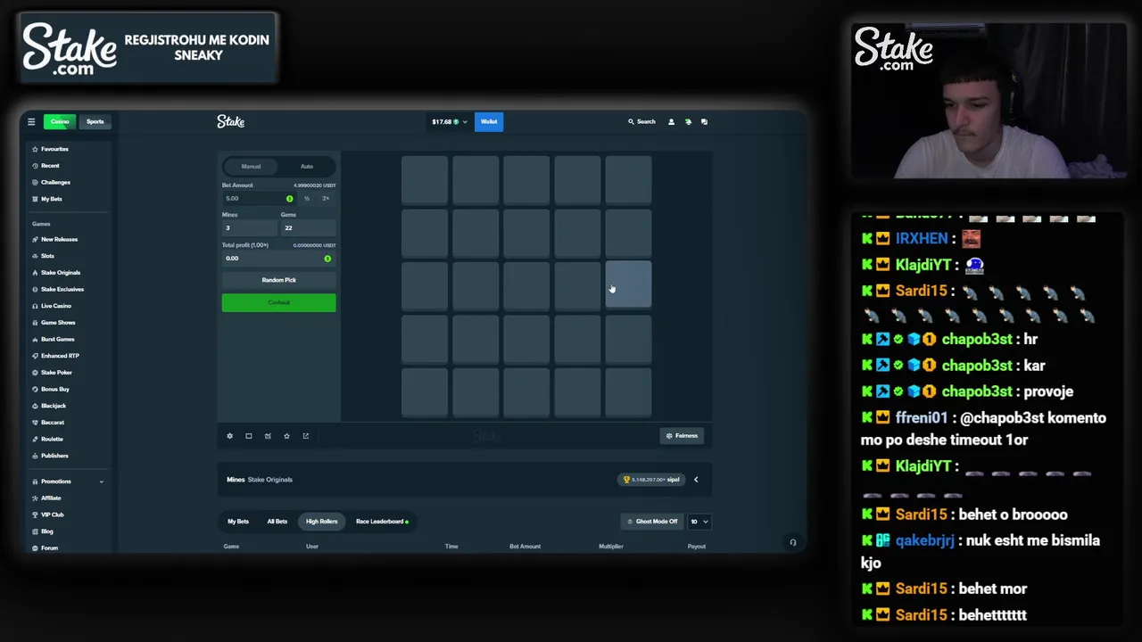Open the balance currency dropdown
The width and height of the screenshot is (1142, 642).
tap(450, 121)
